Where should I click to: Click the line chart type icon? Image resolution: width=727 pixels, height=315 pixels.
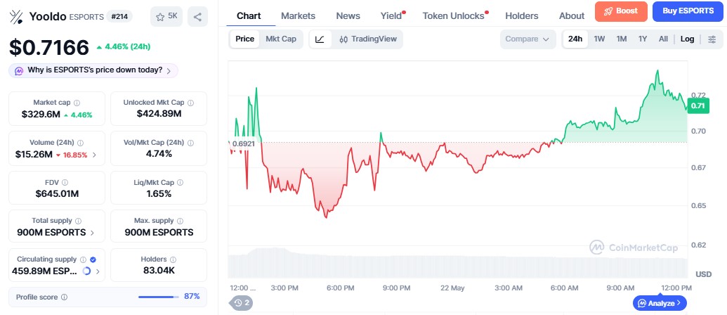pos(320,39)
